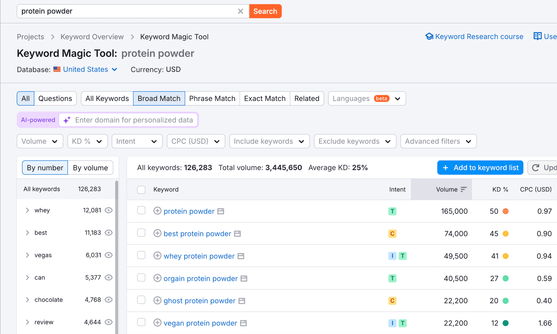The width and height of the screenshot is (557, 334).
Task: Switch to the Questions tab
Action: pos(55,98)
